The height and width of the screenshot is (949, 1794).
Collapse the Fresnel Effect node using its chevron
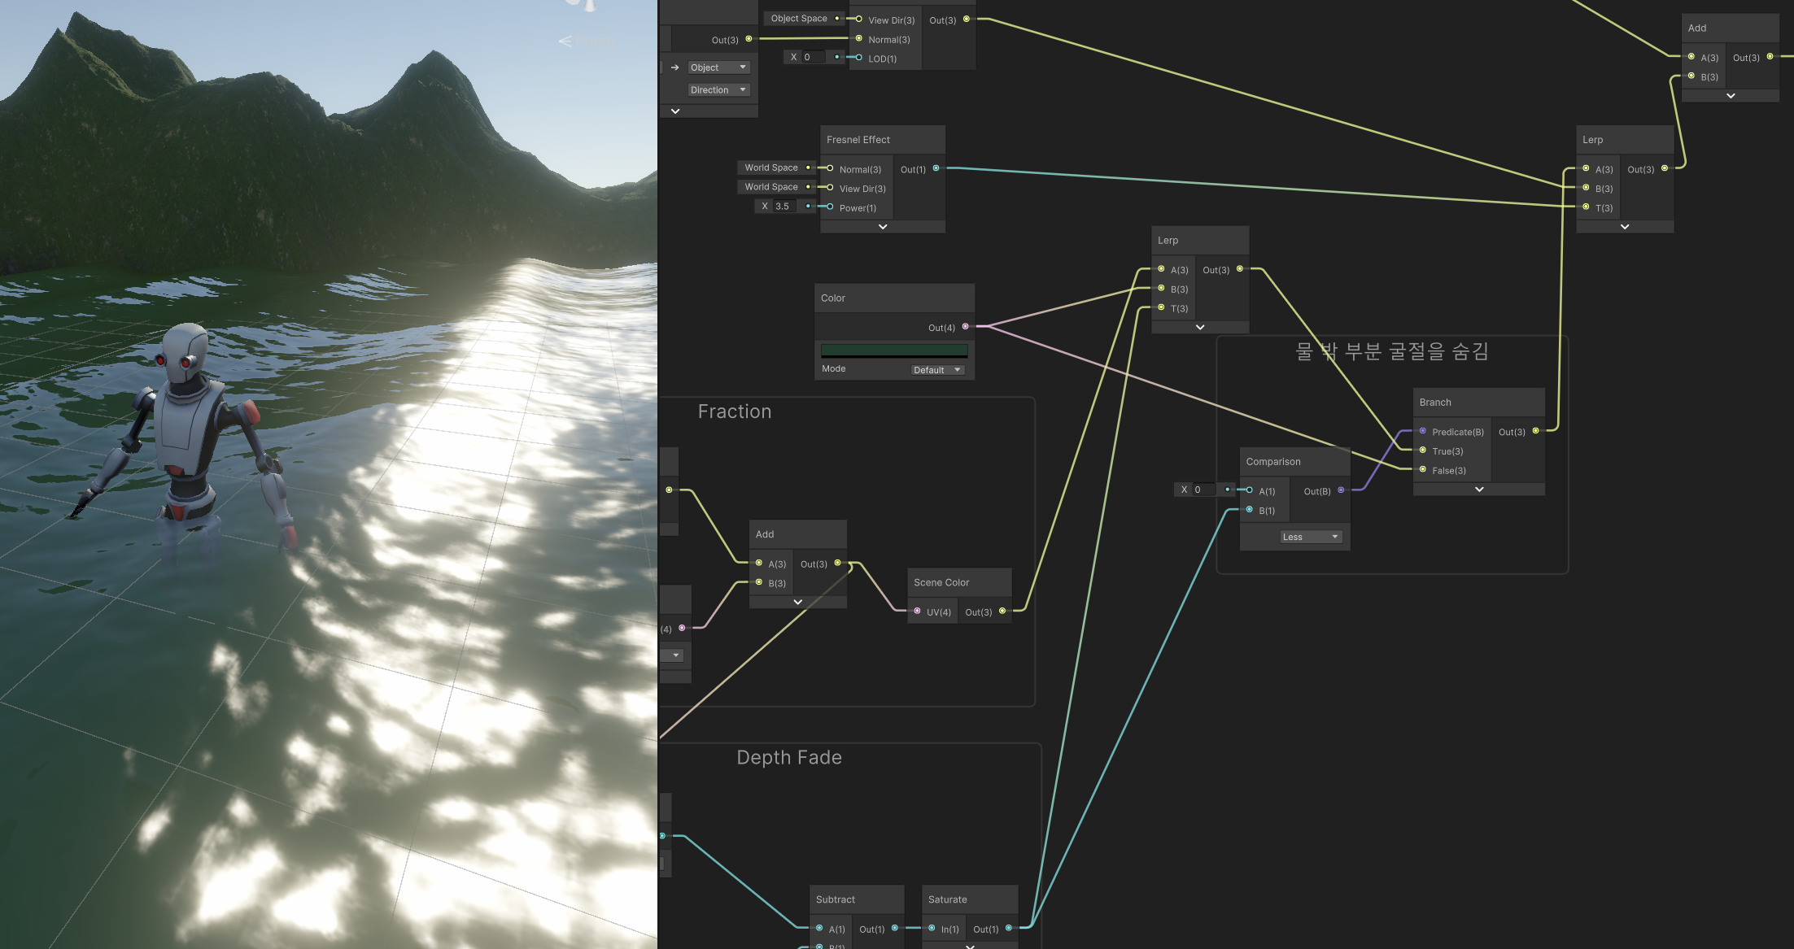[883, 227]
